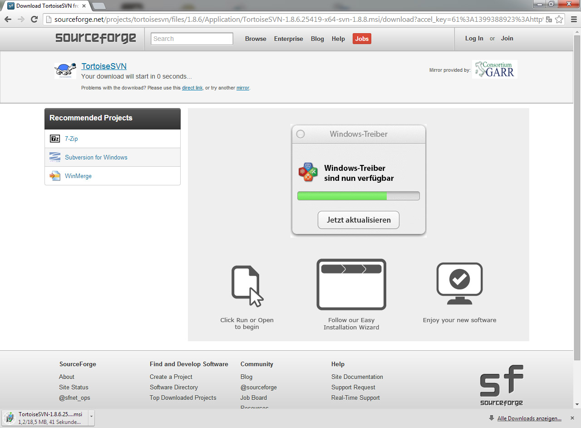Open the TortoiseSVN project title link
581x428 pixels.
tap(104, 66)
